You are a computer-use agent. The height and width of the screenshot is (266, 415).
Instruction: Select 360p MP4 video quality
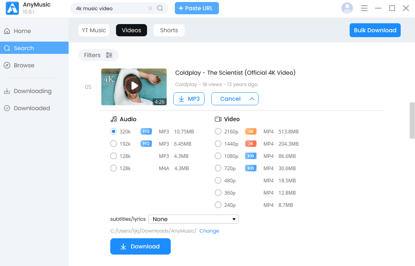(218, 193)
